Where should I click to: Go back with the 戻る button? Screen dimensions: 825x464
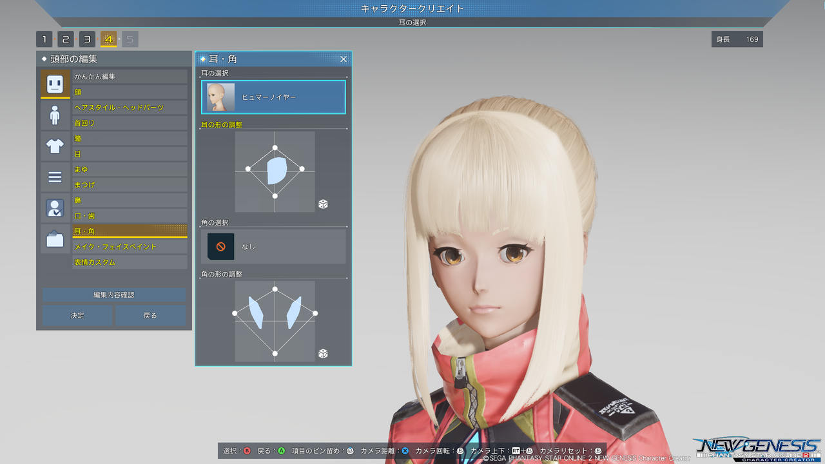pos(150,316)
